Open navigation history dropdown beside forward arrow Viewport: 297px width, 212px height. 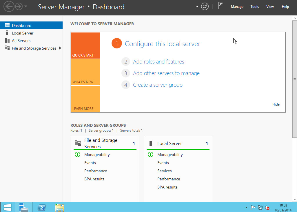[x=26, y=6]
